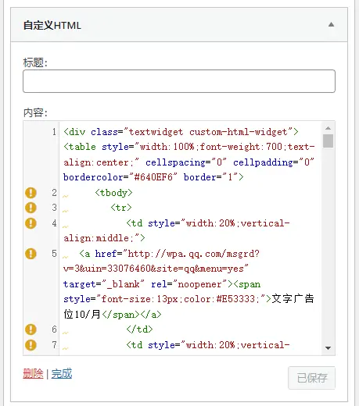The width and height of the screenshot is (359, 406).
Task: Click the code editor scrollbar thumb
Action: click(x=328, y=141)
